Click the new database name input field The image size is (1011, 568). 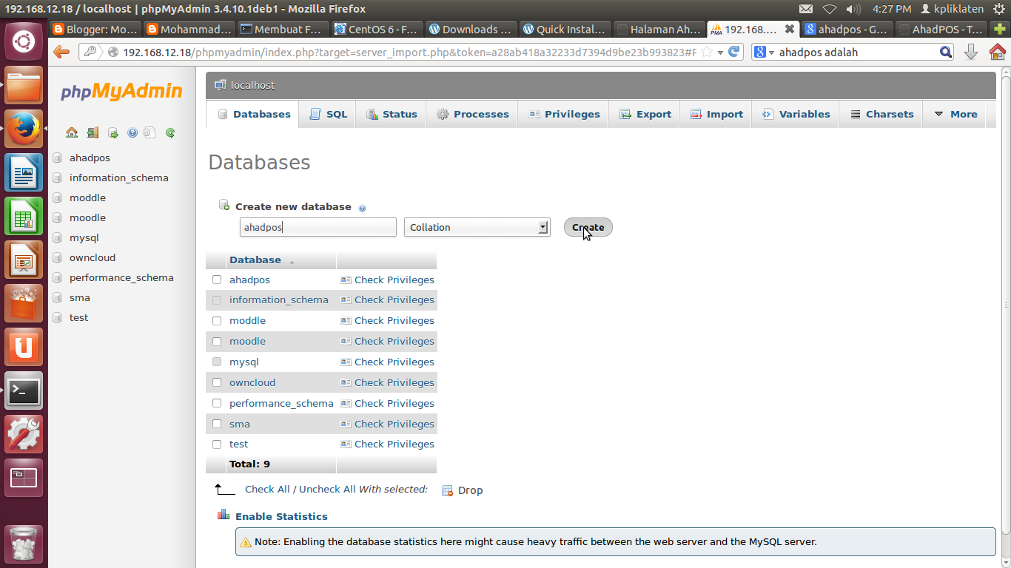(x=318, y=227)
